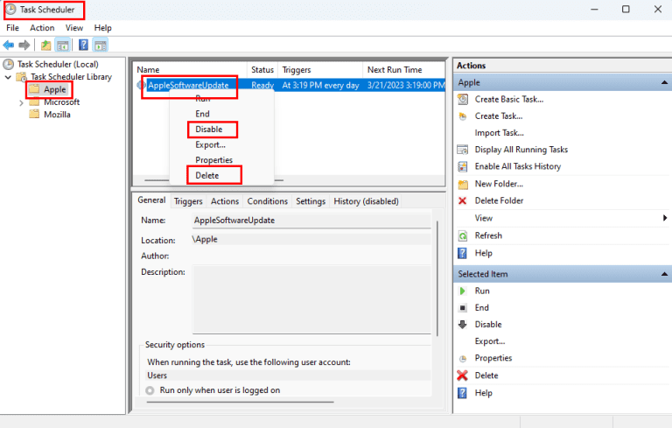Viewport: 672px width, 428px height.
Task: Click Enable All Tasks History
Action: pyautogui.click(x=517, y=166)
